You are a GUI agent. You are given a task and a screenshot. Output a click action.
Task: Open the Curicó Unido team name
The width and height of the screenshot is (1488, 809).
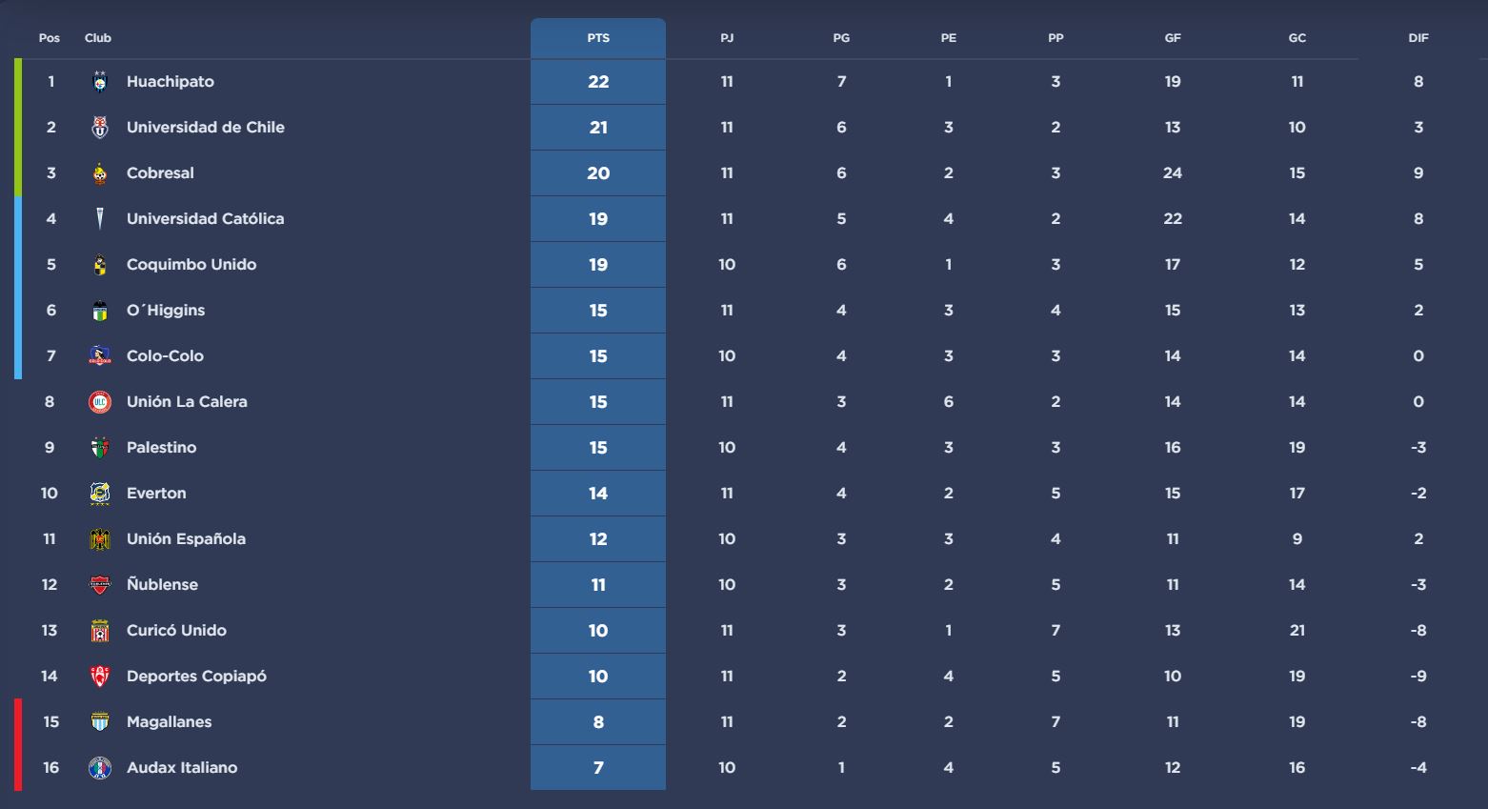click(176, 631)
